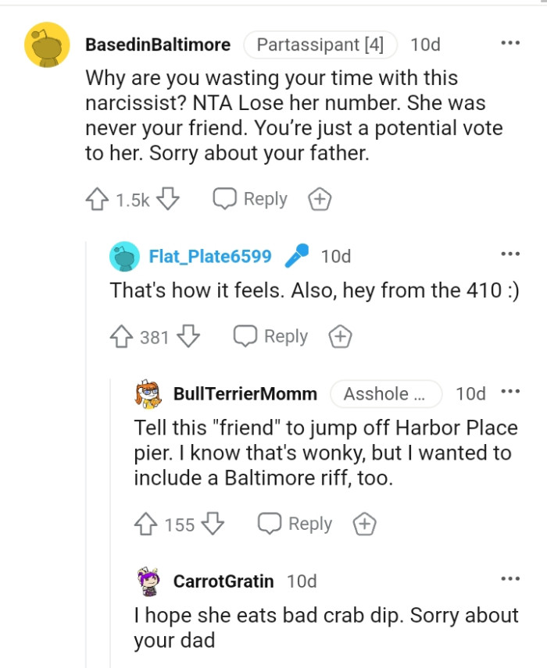Click BasedinBaltimore's avatar
The height and width of the screenshot is (668, 547).
point(47,44)
